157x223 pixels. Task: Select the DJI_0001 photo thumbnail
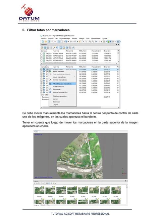(39, 190)
